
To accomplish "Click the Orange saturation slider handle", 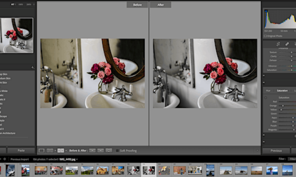I will pos(283,106).
